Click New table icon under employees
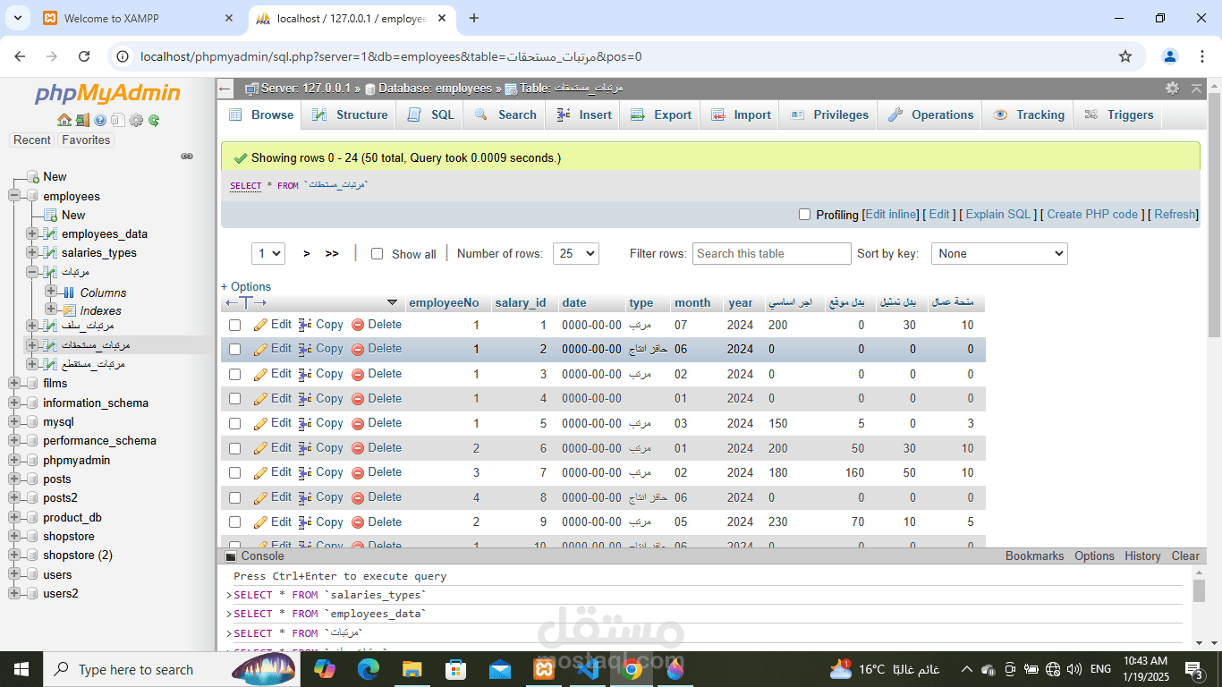1222x687 pixels. click(x=51, y=215)
